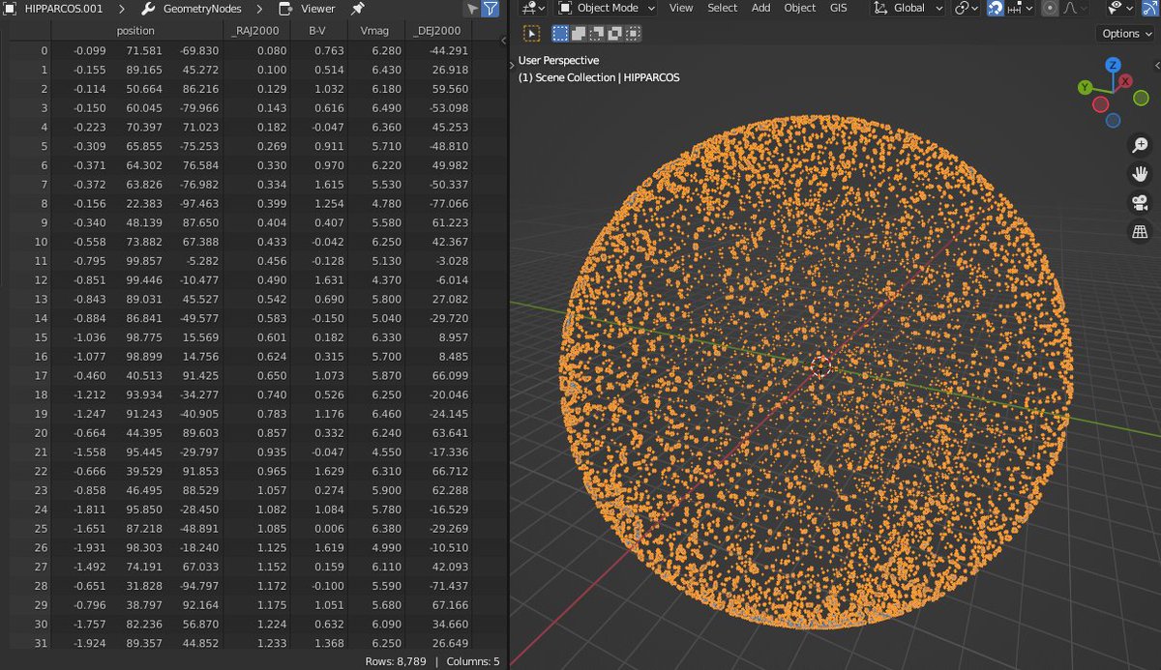The height and width of the screenshot is (670, 1161).
Task: Click the select tool arrow icon
Action: [x=532, y=33]
